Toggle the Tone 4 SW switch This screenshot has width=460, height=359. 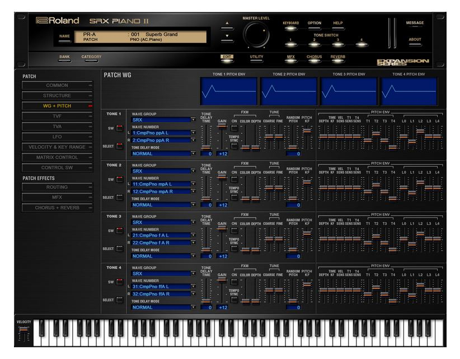[120, 282]
